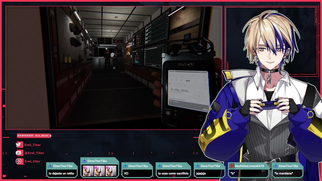This screenshot has height=181, width=322.
Task: Click the badge icon on the 'XD' chat card
Action: click(125, 166)
